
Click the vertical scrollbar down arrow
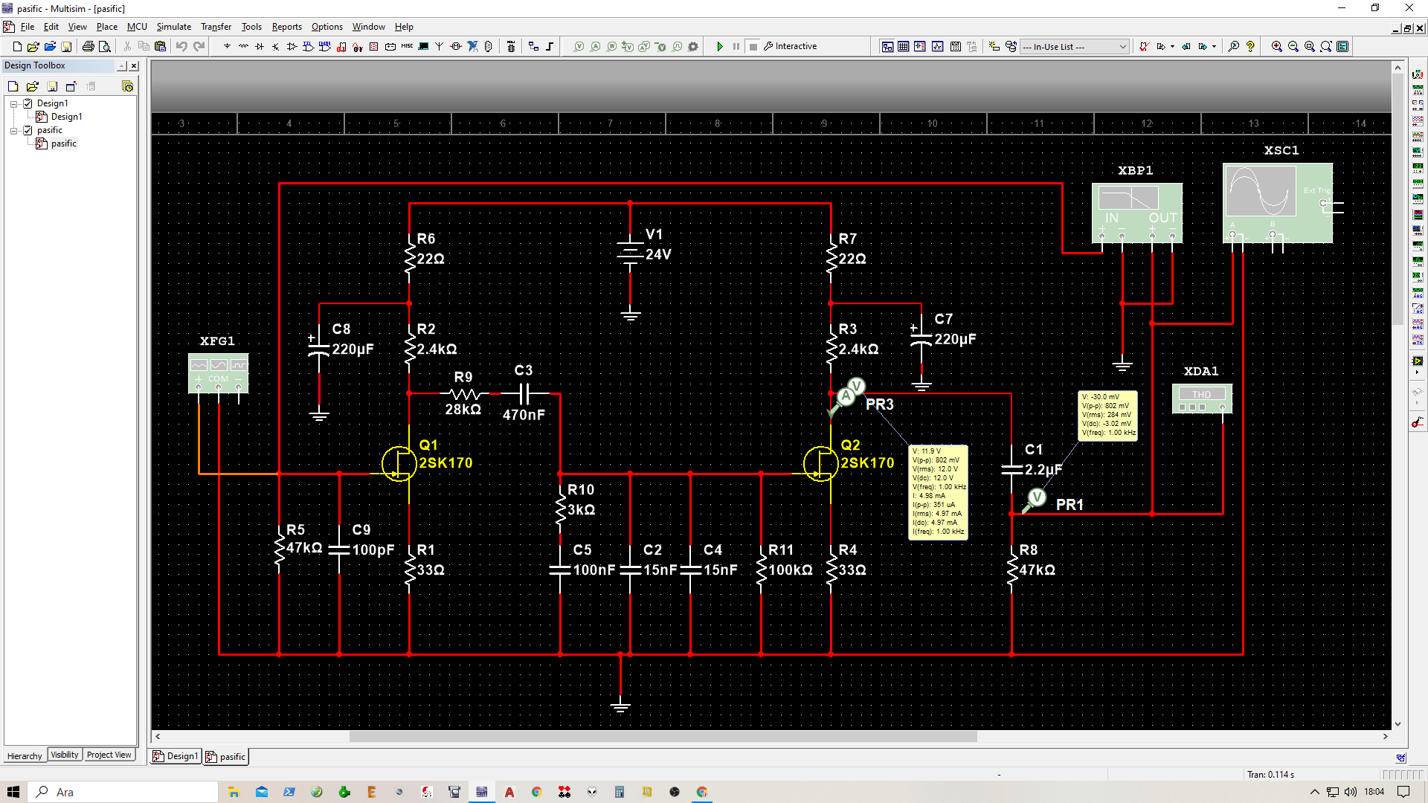(x=1398, y=723)
